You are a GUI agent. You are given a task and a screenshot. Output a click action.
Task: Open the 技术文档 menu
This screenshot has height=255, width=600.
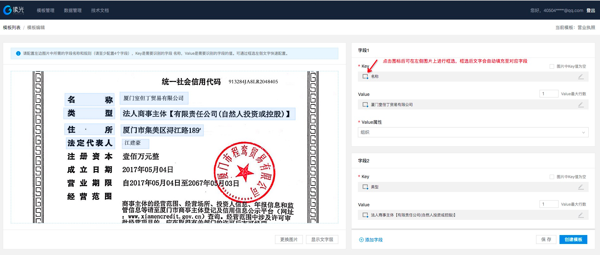click(x=100, y=10)
